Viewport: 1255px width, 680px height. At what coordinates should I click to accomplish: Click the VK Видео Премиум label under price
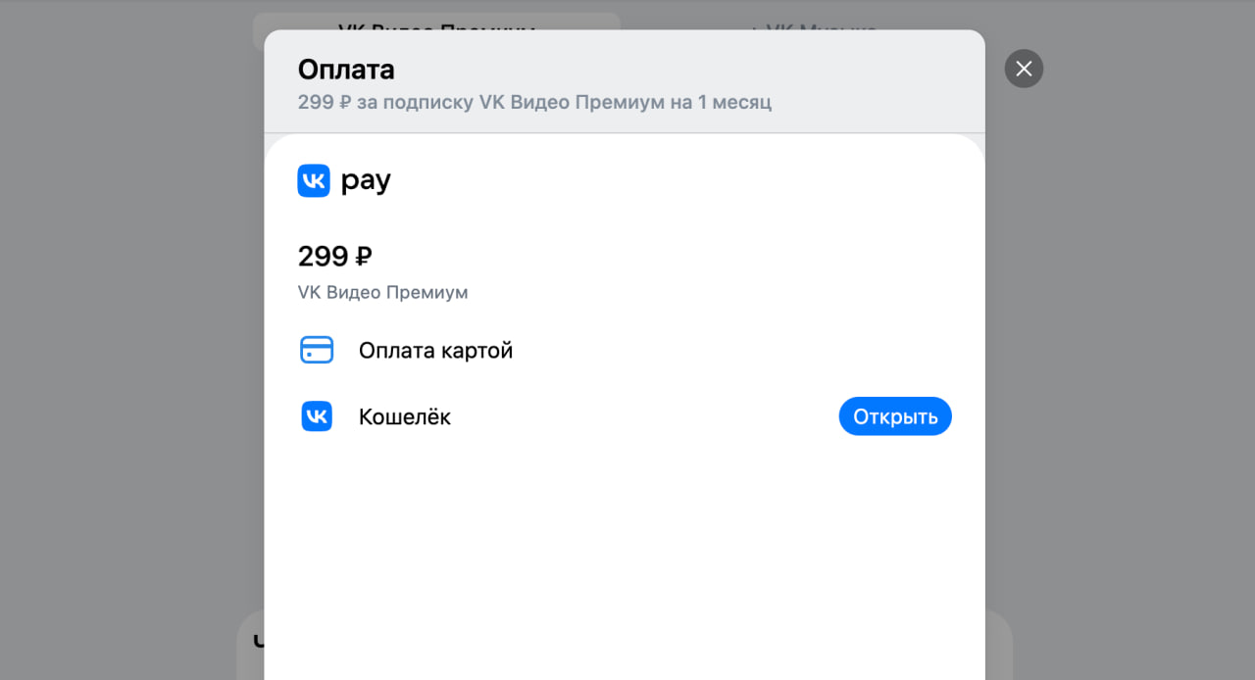(x=382, y=292)
